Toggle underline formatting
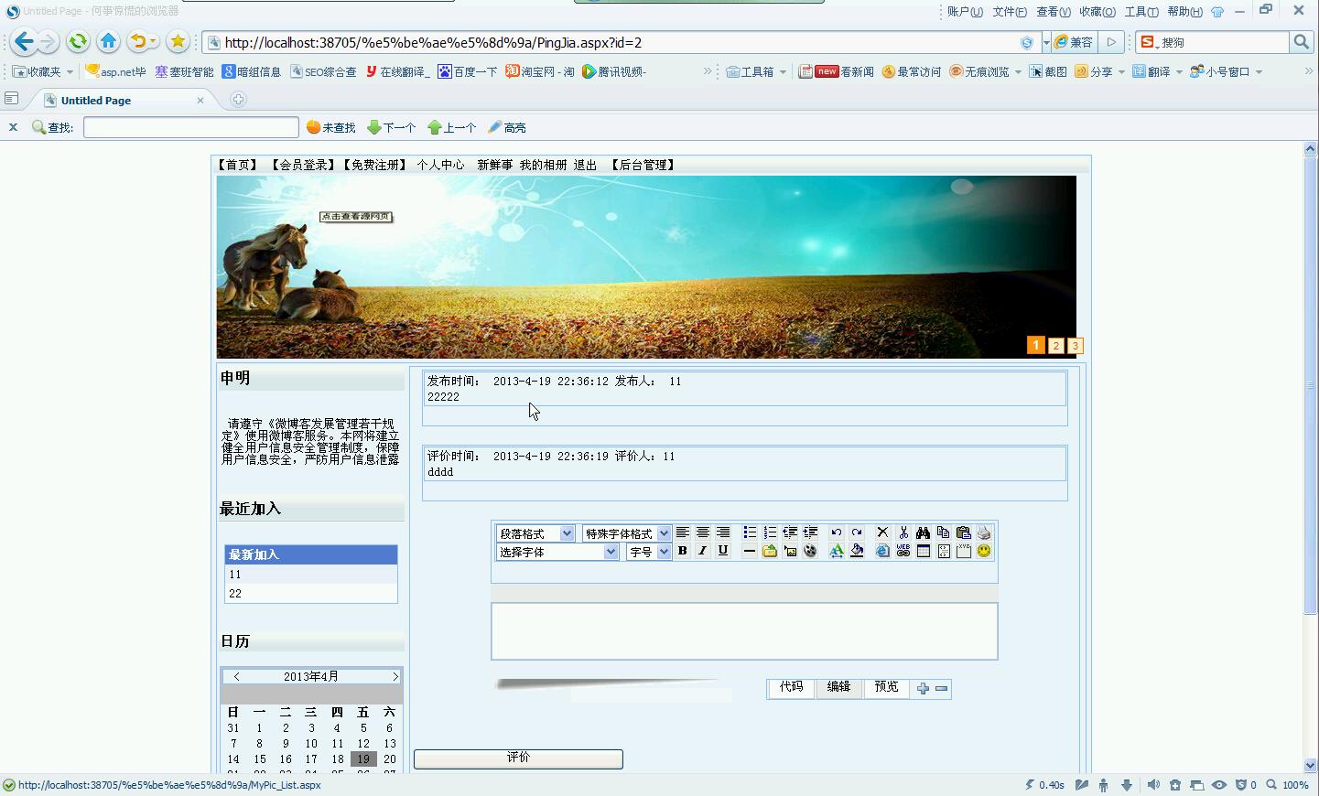Image resolution: width=1319 pixels, height=796 pixels. (x=723, y=551)
